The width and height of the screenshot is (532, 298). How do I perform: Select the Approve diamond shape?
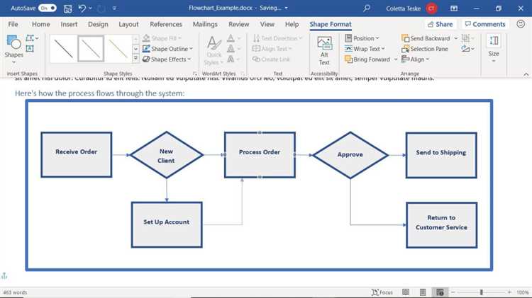click(x=350, y=155)
